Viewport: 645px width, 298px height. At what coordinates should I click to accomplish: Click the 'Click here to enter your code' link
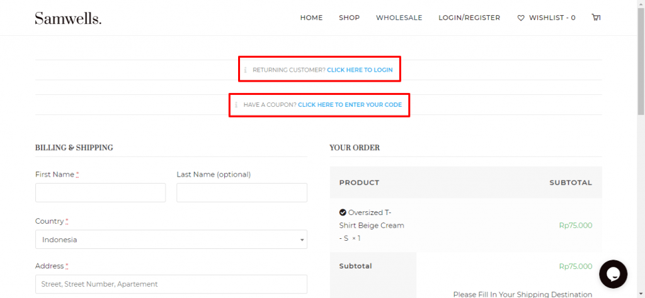pyautogui.click(x=350, y=104)
